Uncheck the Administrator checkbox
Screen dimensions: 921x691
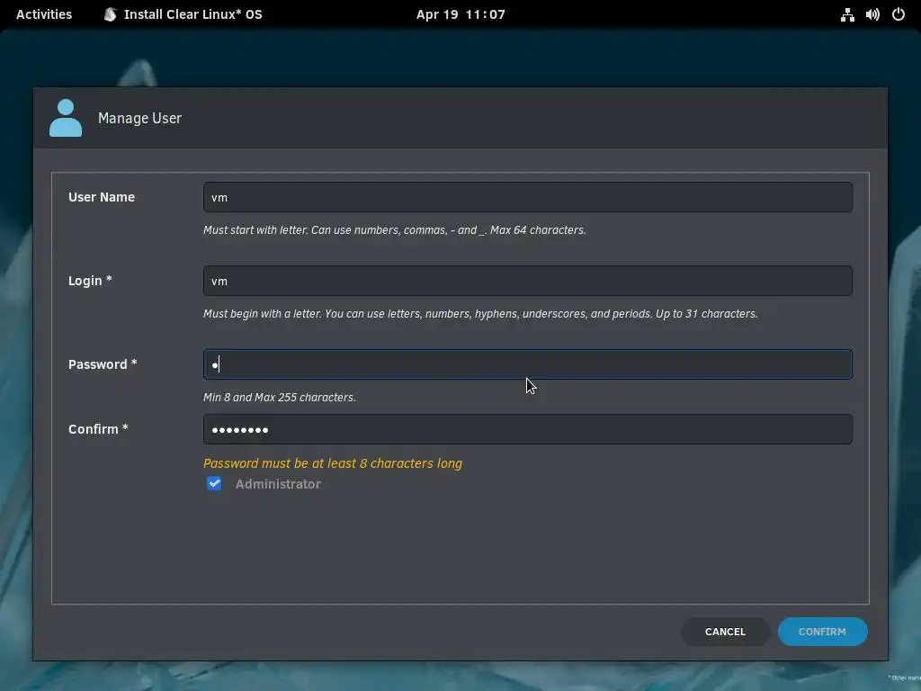click(x=214, y=483)
